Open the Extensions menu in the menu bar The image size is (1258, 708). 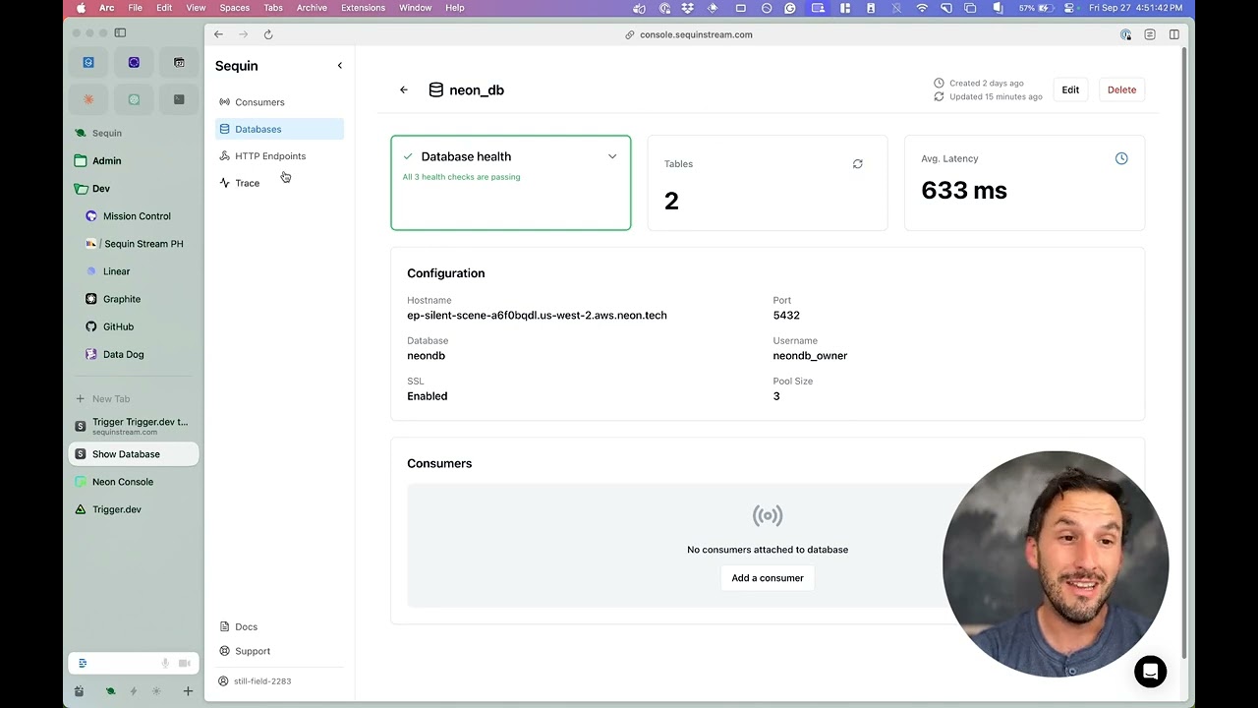[x=363, y=8]
